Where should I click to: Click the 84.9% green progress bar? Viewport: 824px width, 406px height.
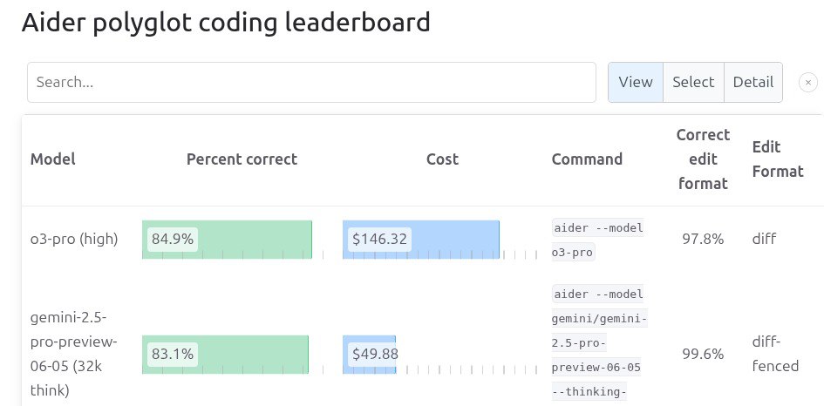coord(227,239)
